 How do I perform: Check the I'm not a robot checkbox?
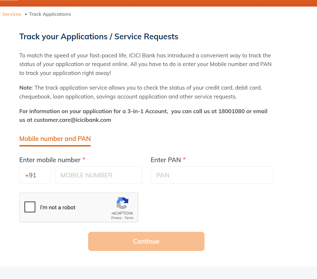(30, 207)
